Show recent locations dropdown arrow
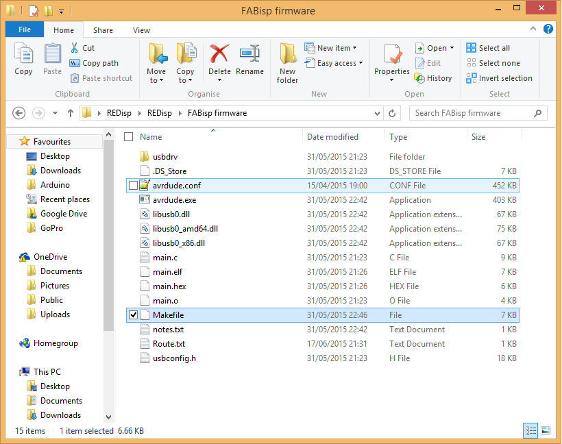The height and width of the screenshot is (444, 562). point(55,113)
